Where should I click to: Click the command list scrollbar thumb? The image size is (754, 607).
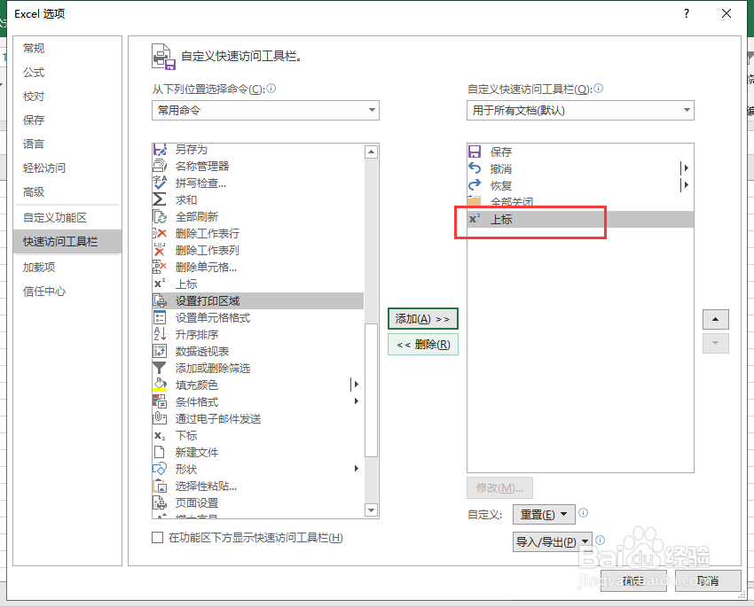click(x=371, y=390)
